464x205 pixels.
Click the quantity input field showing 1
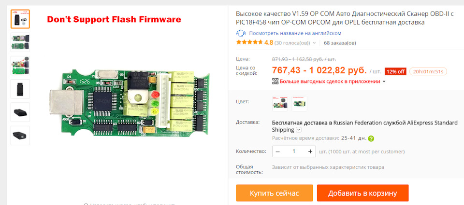tap(294, 151)
